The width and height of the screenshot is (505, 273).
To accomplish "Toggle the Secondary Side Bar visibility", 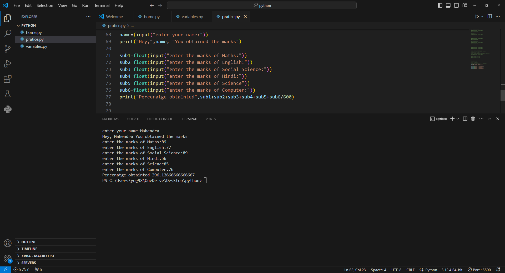I will point(457,5).
